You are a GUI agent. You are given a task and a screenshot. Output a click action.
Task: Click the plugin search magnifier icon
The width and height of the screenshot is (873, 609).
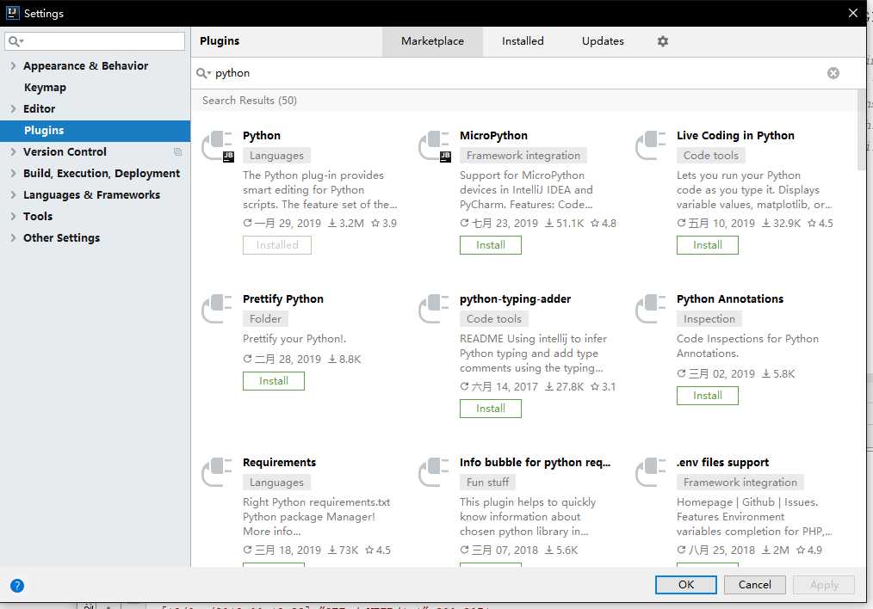pyautogui.click(x=203, y=73)
